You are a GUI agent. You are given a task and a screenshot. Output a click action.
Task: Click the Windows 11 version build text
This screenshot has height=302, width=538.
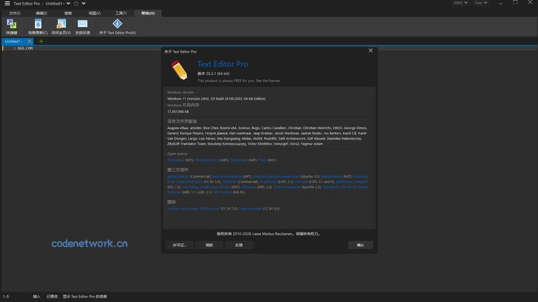[x=217, y=98]
